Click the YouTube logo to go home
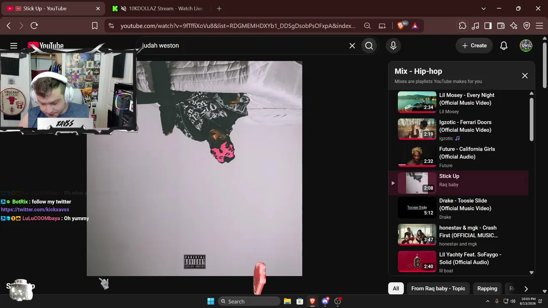Viewport: 548px width, 308px height. 45,45
